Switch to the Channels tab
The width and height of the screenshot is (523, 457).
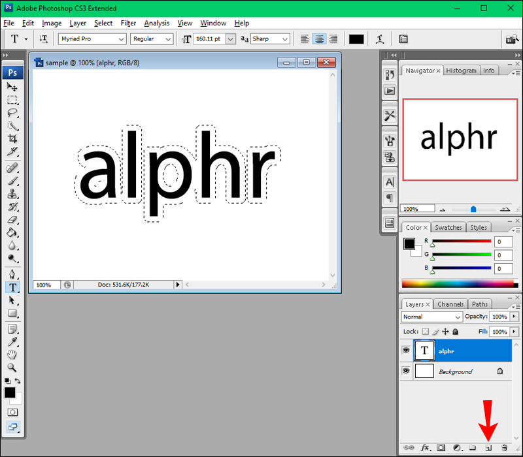point(450,304)
